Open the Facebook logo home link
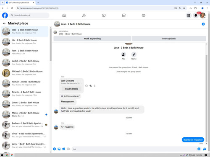This screenshot has width=210, height=157. point(5,15)
